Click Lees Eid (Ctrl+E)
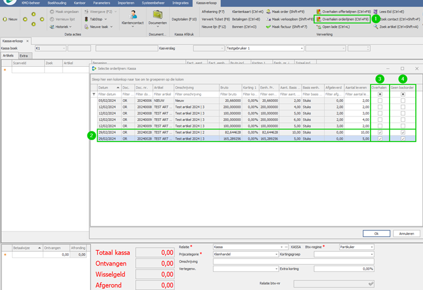 tap(388, 12)
